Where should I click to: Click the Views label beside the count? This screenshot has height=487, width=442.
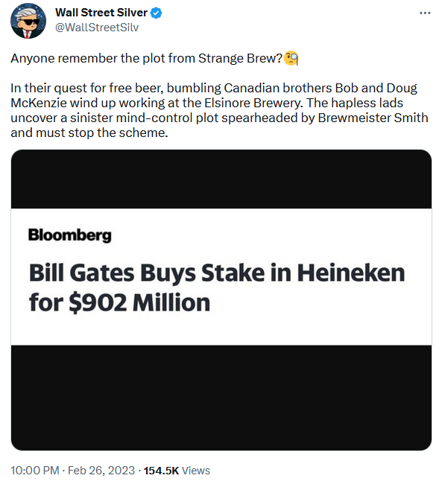196,470
